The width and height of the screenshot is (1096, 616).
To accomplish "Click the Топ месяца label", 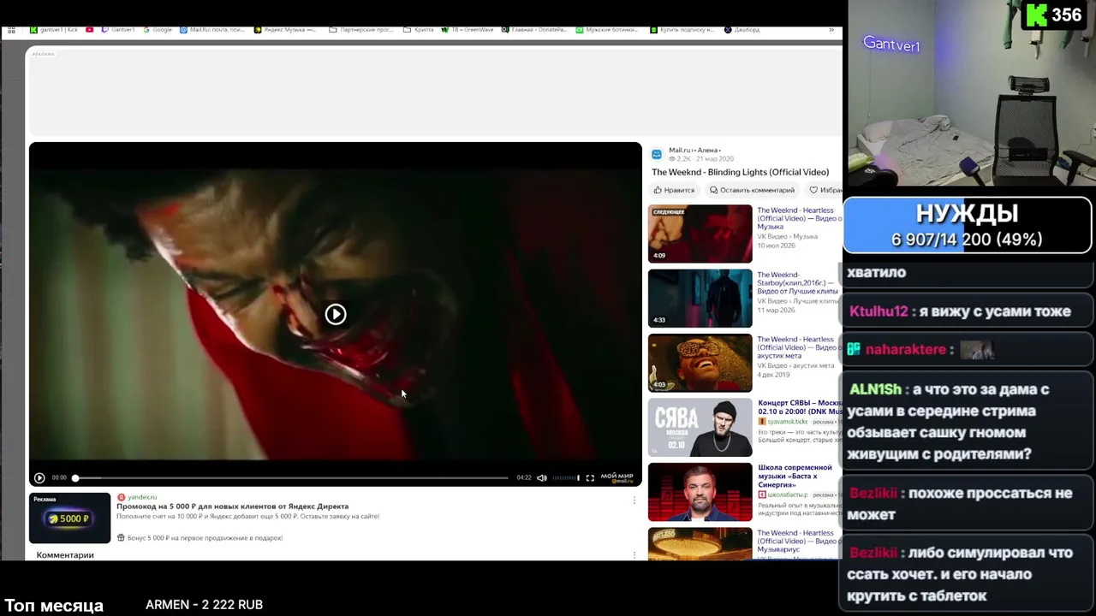I will point(54,606).
